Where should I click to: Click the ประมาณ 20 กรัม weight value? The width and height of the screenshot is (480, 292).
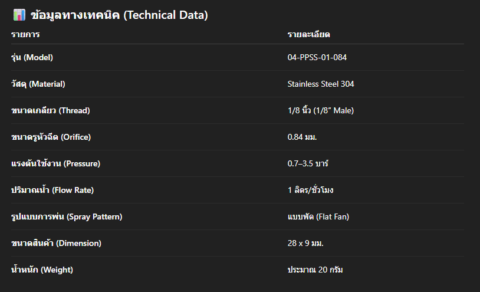315,270
